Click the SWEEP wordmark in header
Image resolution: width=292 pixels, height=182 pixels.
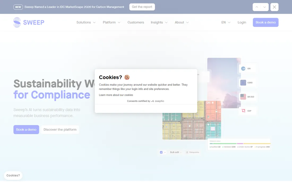(34, 22)
